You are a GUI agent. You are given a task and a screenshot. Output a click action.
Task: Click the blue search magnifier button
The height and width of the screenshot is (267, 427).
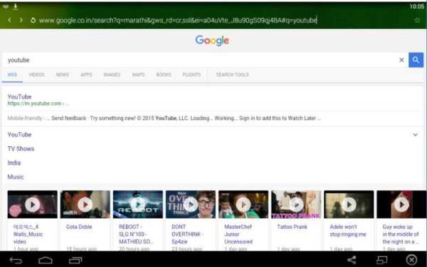416,60
